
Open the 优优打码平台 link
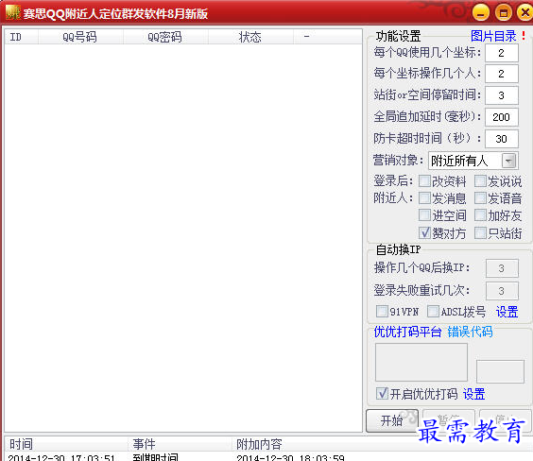tap(407, 332)
